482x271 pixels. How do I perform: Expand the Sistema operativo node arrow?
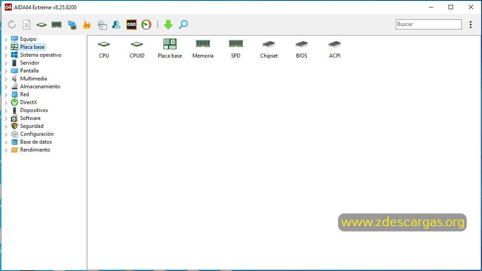6,55
